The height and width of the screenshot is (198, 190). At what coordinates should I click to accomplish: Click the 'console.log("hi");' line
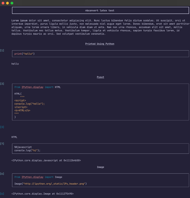(x=27, y=150)
